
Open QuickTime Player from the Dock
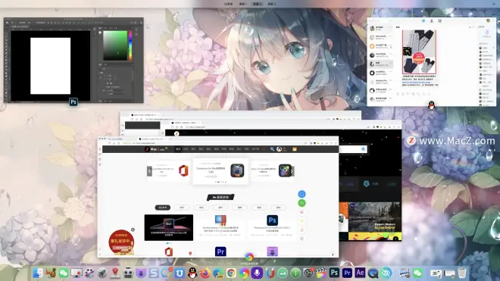click(373, 273)
